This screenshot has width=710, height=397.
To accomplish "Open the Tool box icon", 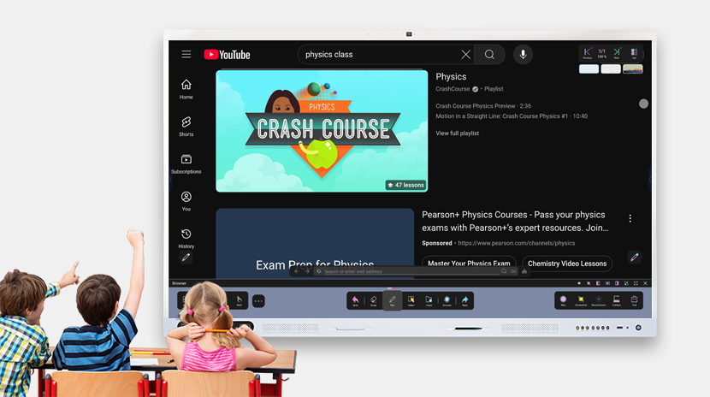I will tap(635, 300).
